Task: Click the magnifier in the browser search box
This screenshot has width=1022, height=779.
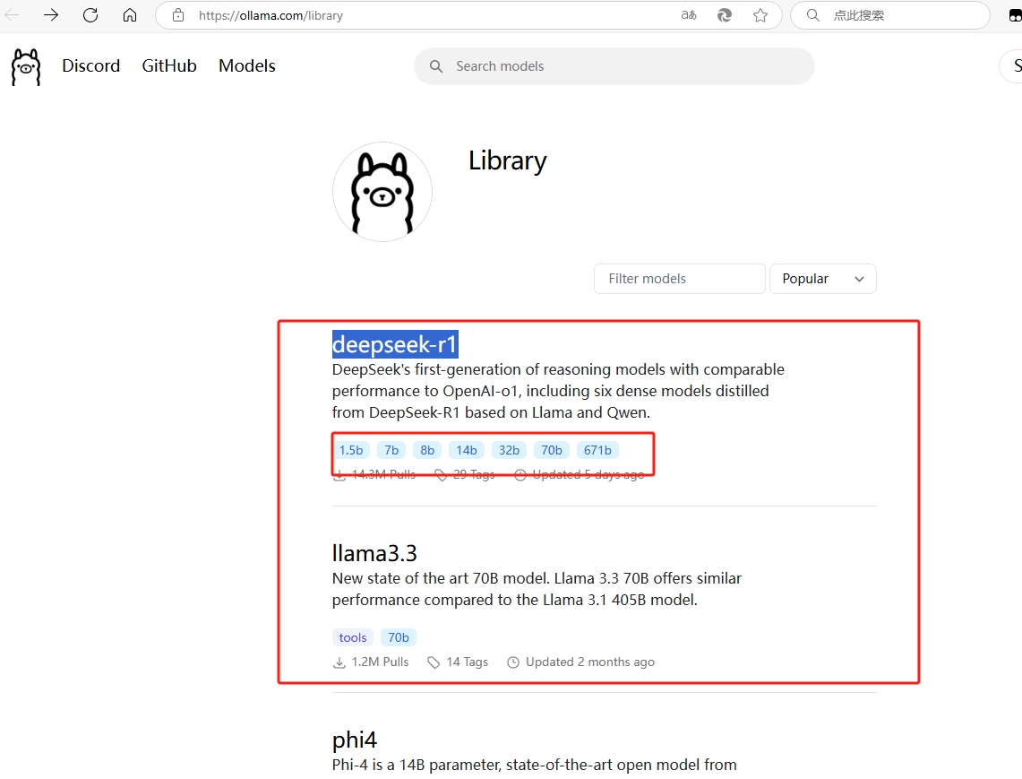Action: click(812, 15)
